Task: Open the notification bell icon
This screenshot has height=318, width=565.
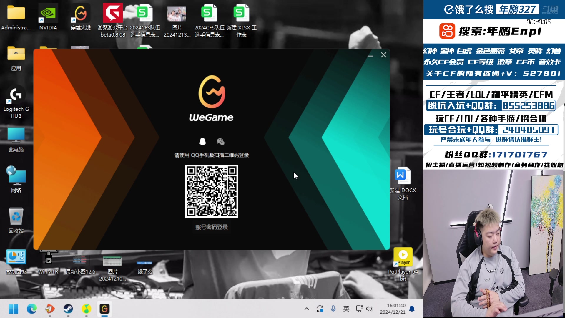Action: tap(412, 309)
